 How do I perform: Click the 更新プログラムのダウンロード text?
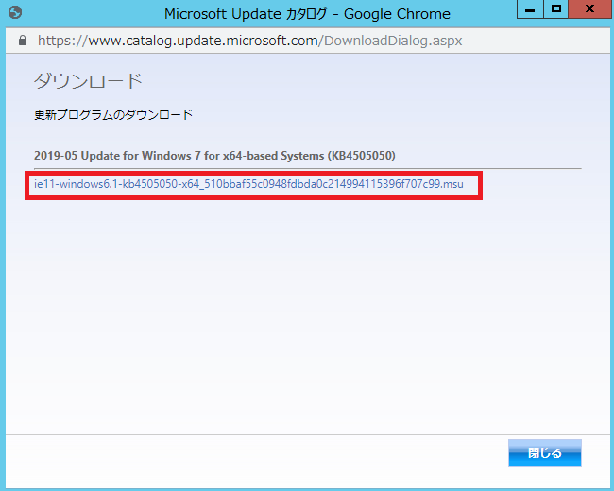tap(113, 114)
